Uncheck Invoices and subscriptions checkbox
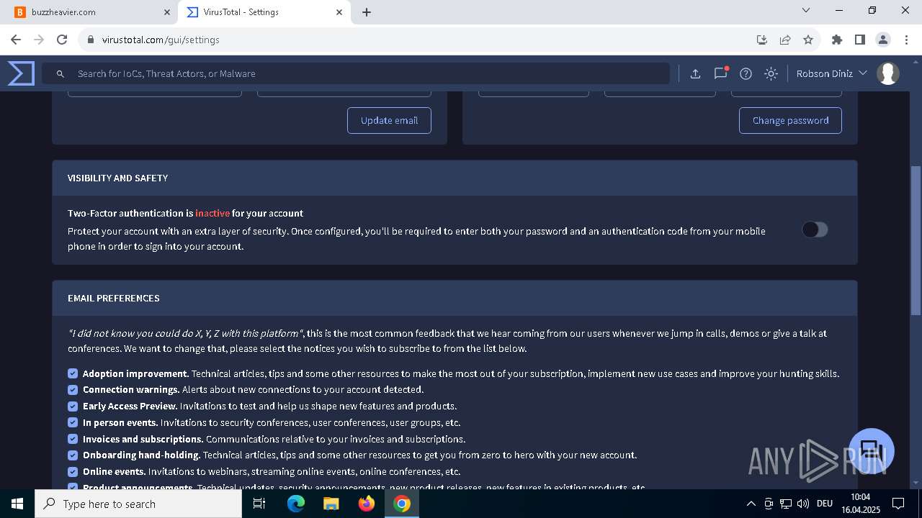Screen dimensions: 922x518 73,439
